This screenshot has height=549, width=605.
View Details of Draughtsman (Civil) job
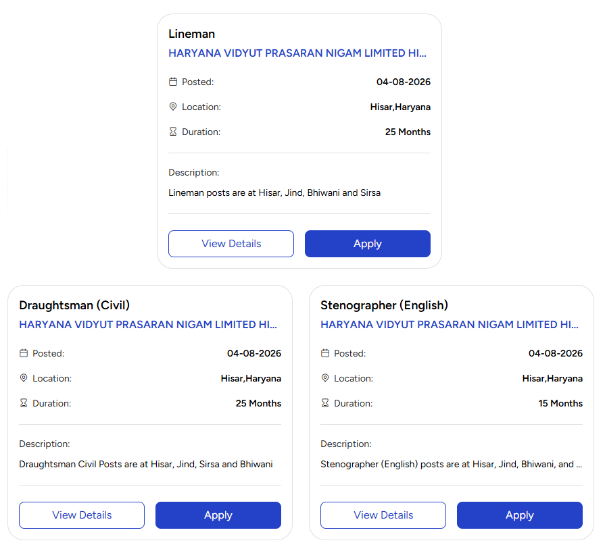(82, 515)
